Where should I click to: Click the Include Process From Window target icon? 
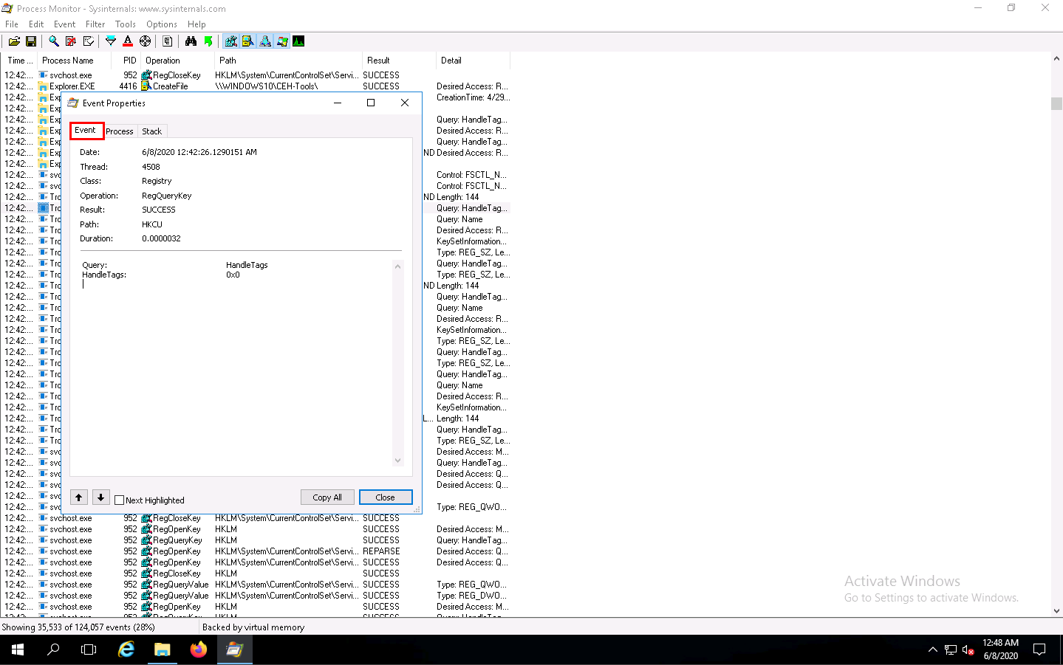(x=146, y=41)
